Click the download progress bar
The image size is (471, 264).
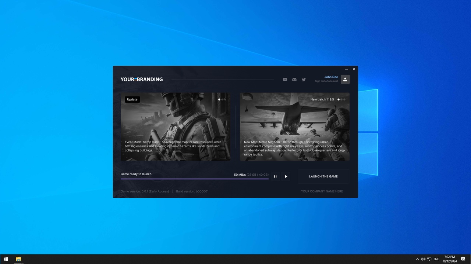[x=195, y=179]
